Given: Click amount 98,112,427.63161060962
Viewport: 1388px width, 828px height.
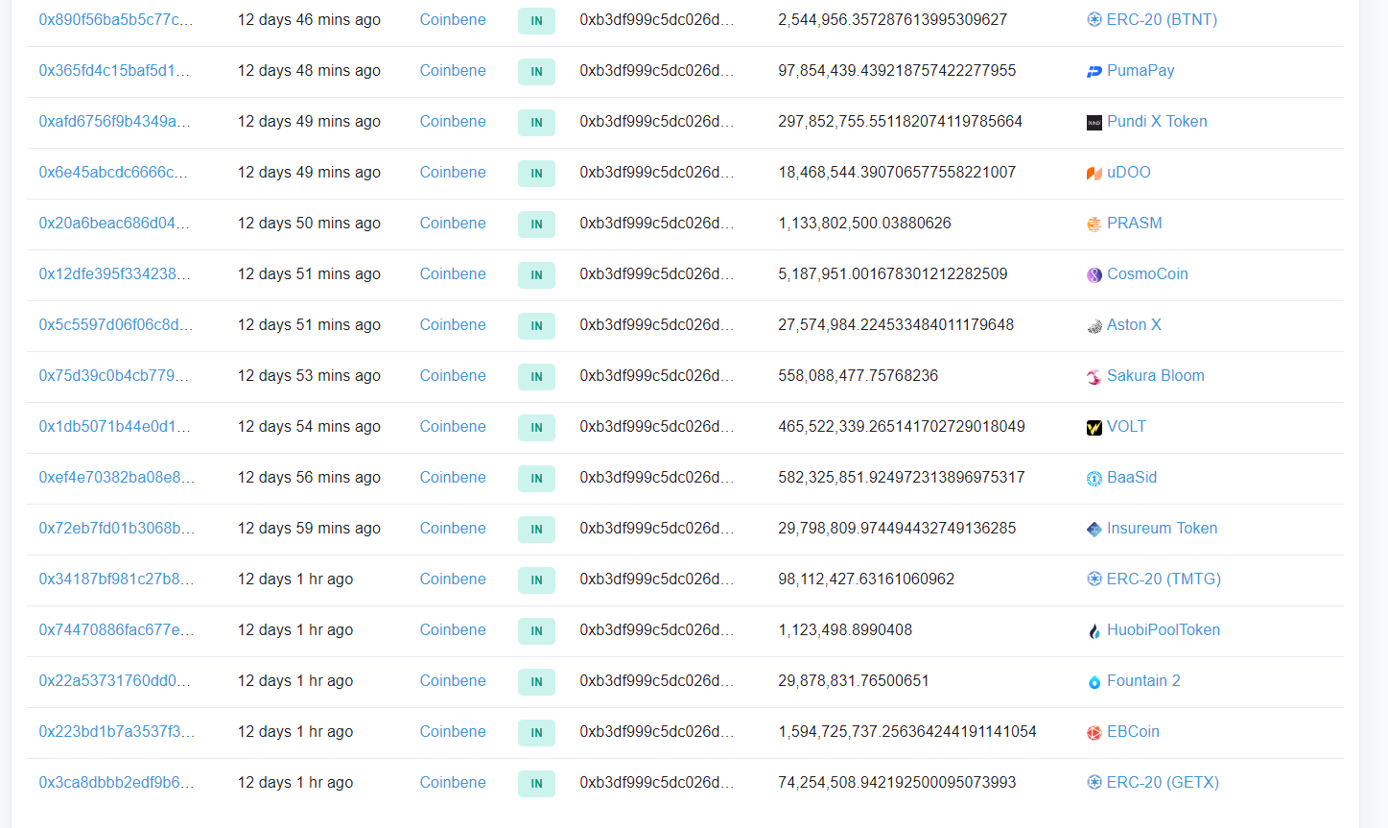Looking at the screenshot, I should [x=866, y=579].
